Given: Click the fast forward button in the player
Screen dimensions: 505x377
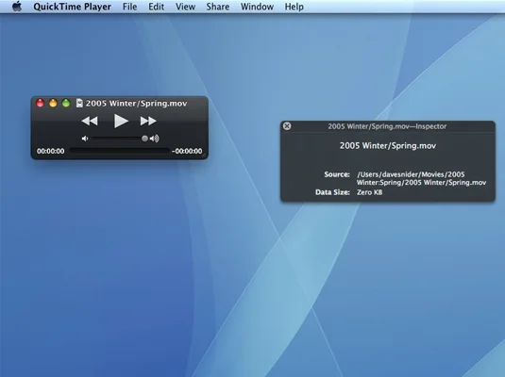Looking at the screenshot, I should tap(148, 121).
